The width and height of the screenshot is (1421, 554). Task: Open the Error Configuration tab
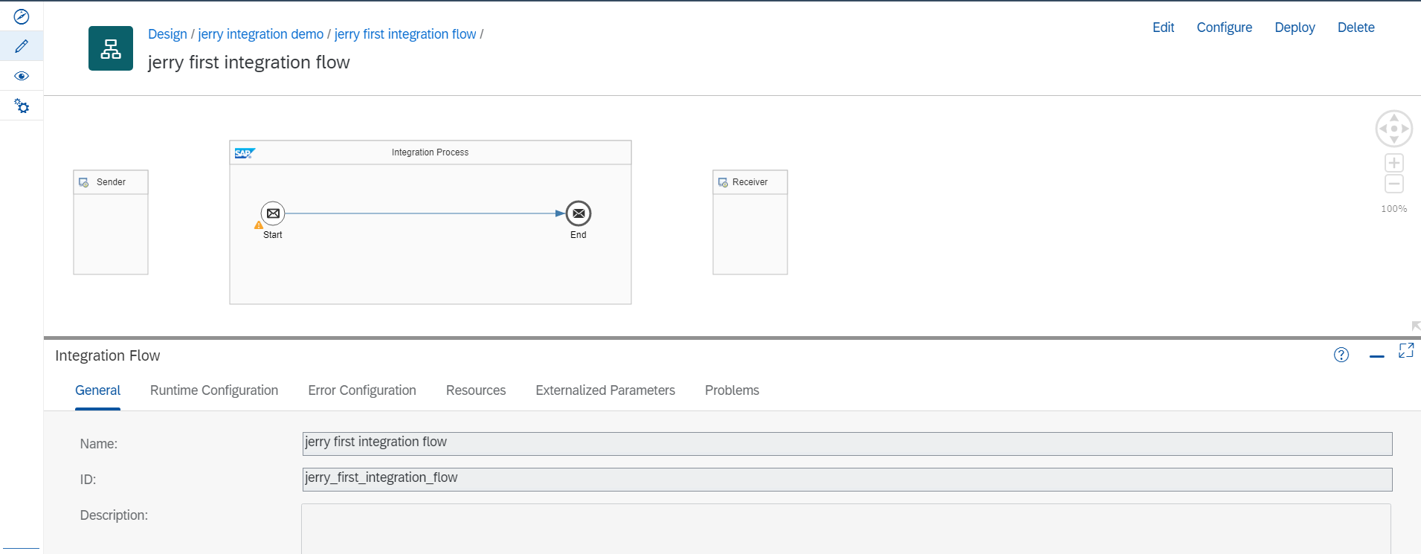coord(362,390)
